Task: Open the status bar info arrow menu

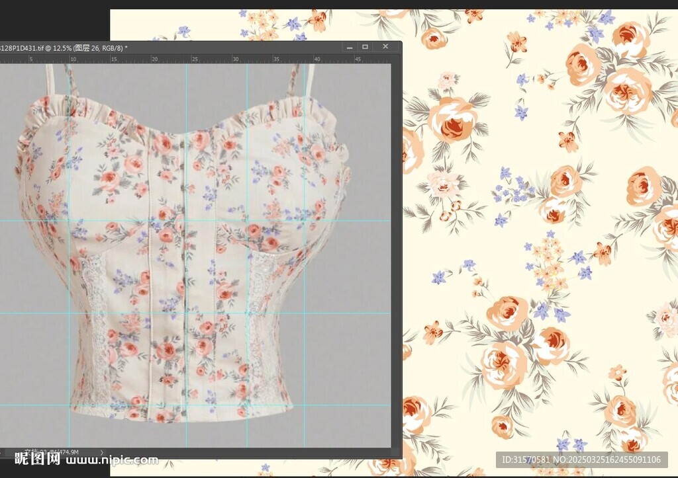Action: point(102,452)
